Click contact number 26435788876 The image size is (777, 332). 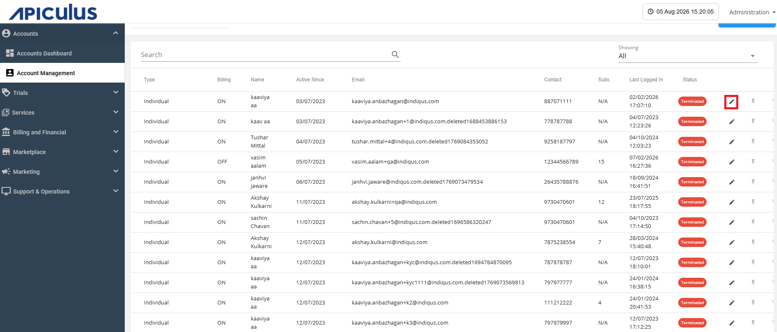point(561,182)
